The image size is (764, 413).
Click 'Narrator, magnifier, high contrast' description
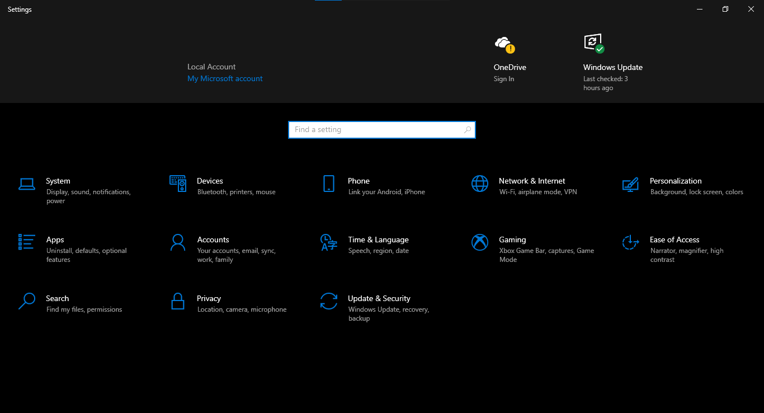[x=687, y=255]
